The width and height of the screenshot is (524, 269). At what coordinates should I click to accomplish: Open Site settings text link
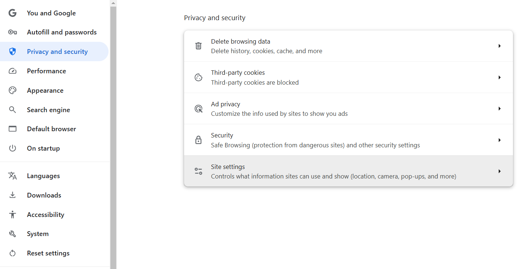coord(228,167)
